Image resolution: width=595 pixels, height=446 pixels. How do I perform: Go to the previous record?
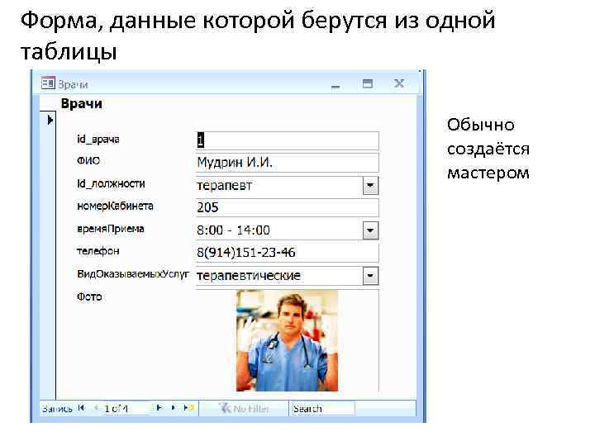(x=96, y=408)
